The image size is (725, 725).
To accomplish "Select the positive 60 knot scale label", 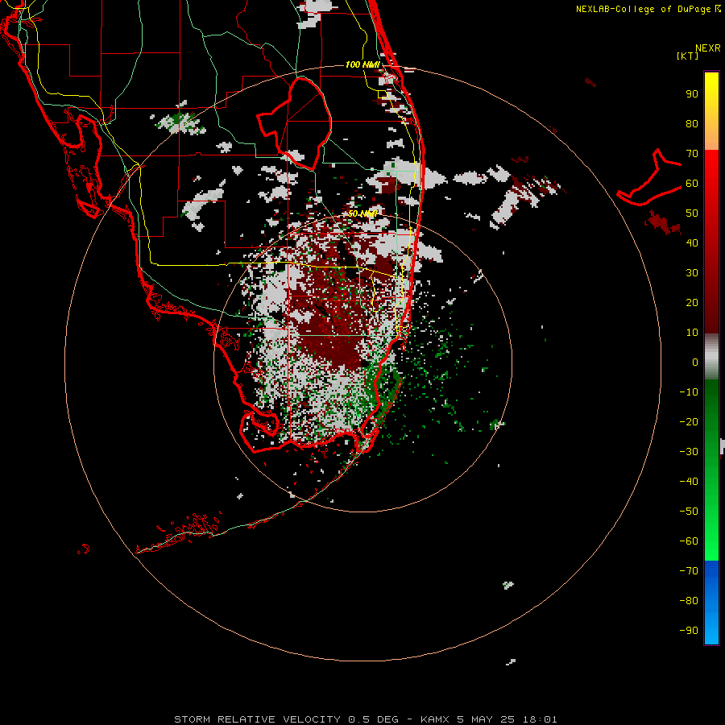I will click(x=692, y=183).
